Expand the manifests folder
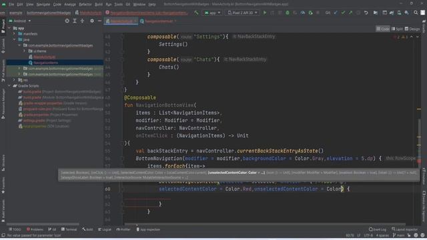Viewport: 427px width, 240px height. (15, 34)
